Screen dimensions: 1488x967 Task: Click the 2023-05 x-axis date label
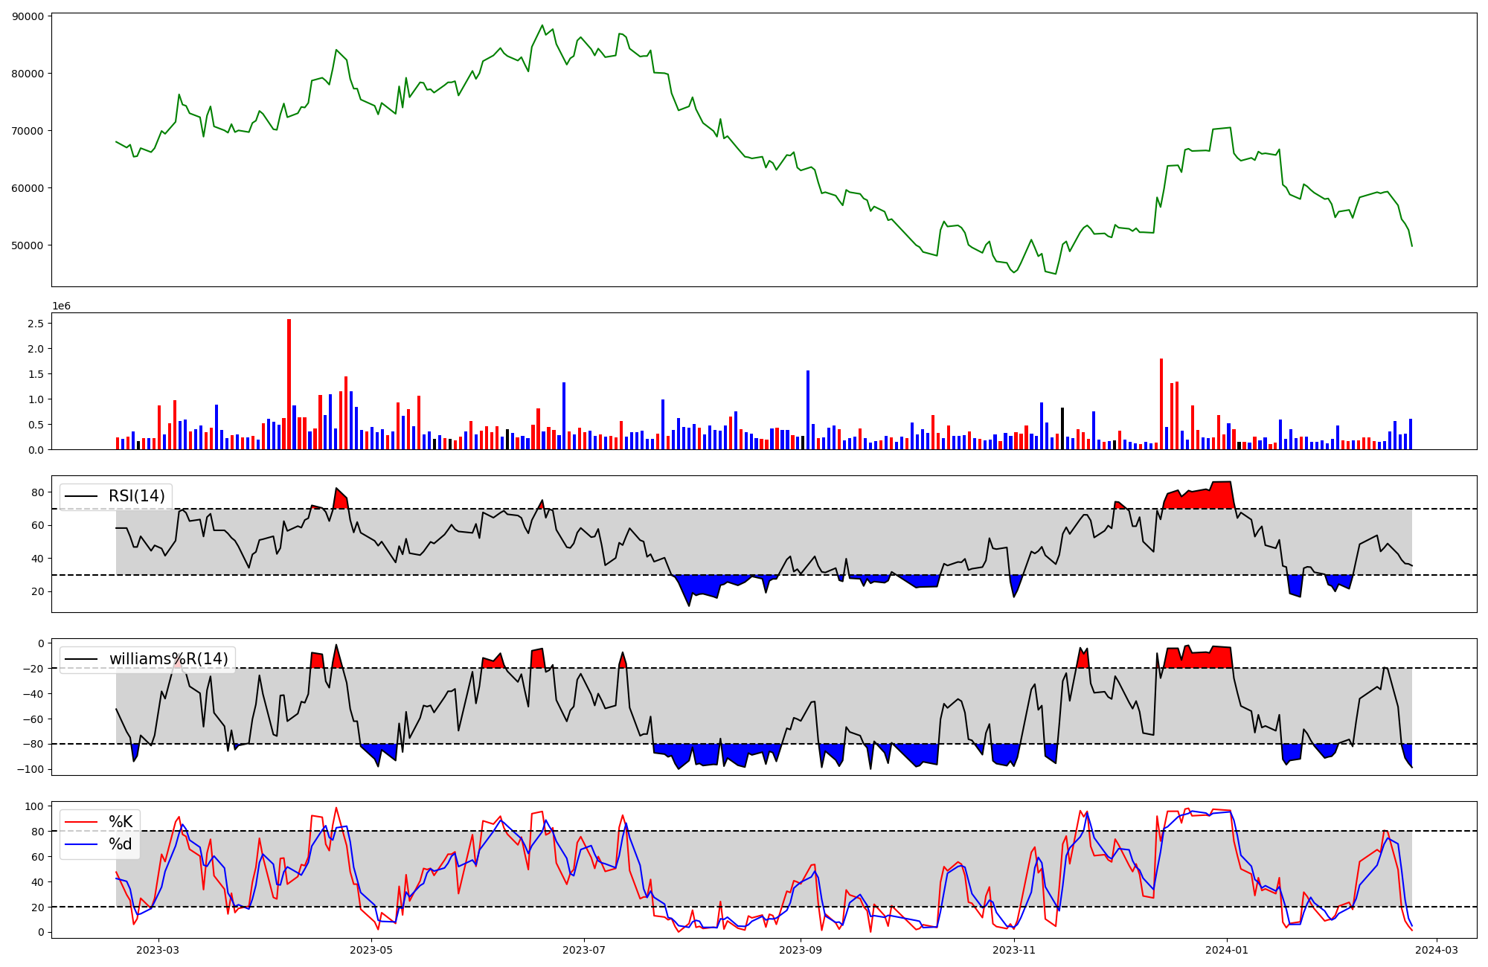pos(371,950)
